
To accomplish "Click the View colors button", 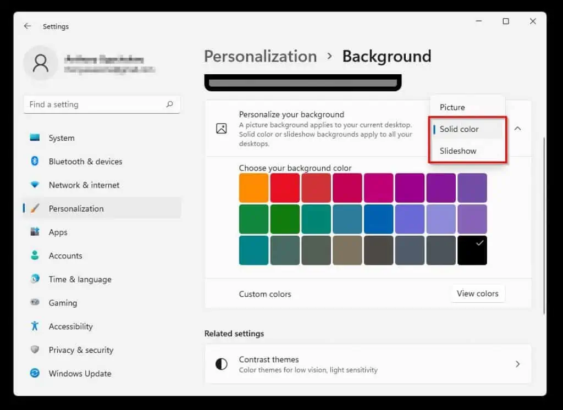I will (x=477, y=293).
